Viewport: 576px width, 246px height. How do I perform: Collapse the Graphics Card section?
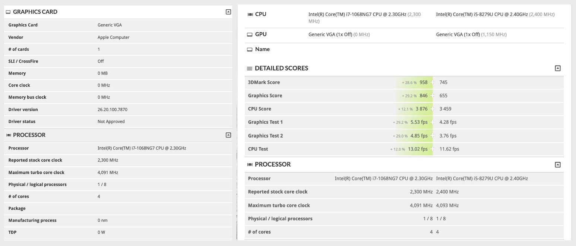pyautogui.click(x=228, y=12)
